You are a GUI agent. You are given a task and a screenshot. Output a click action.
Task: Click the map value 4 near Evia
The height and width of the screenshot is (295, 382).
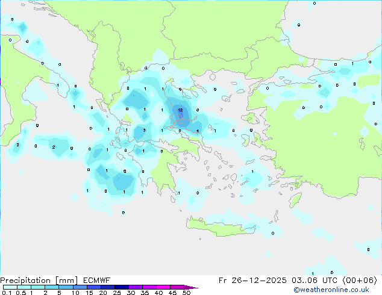coord(198,131)
